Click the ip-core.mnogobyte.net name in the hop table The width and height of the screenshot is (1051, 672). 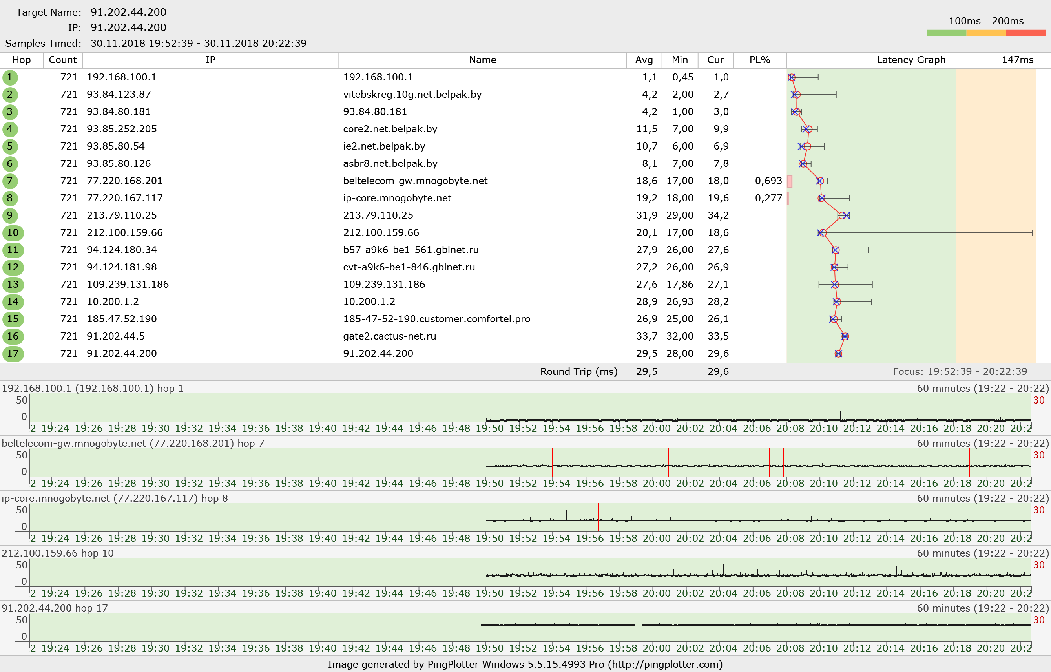(x=397, y=198)
